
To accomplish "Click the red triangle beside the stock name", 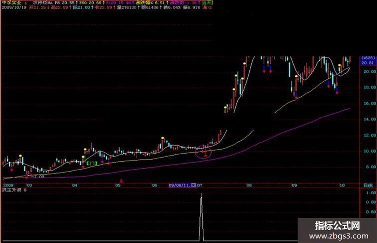I will 26,3.
